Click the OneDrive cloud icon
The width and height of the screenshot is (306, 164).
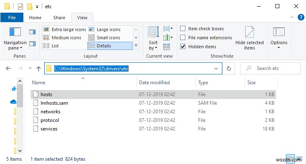(x=14, y=102)
